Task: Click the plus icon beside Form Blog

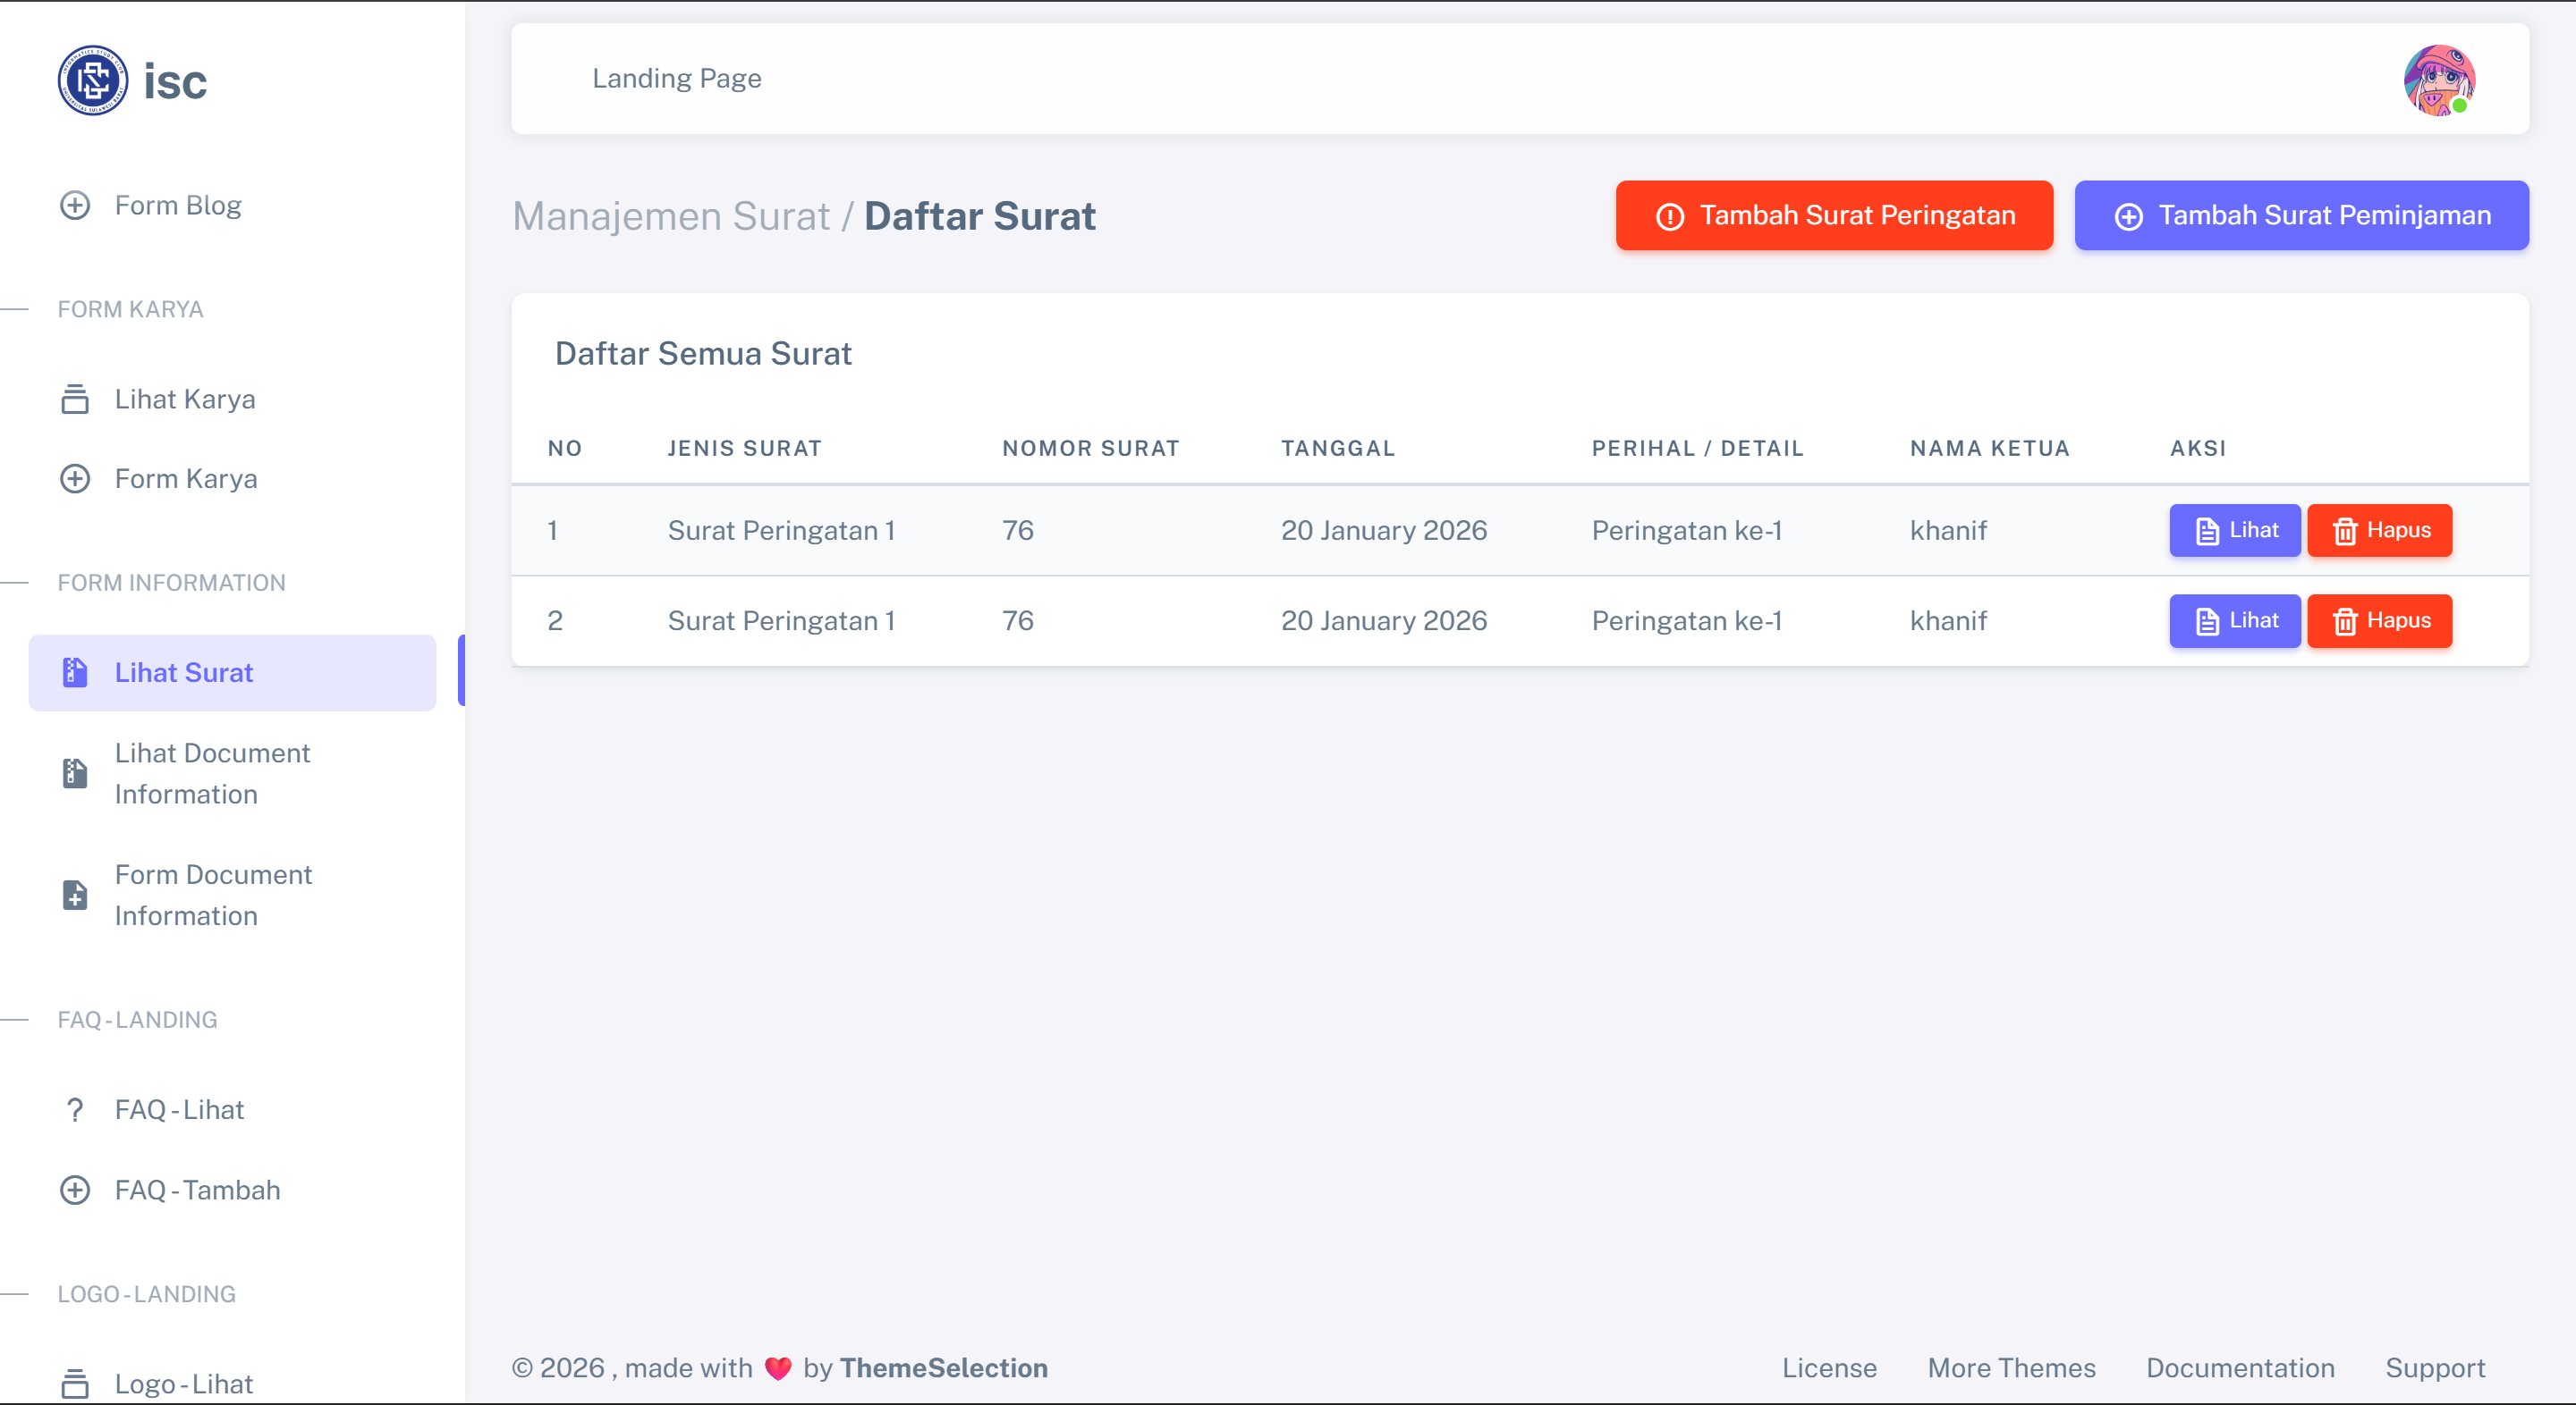Action: [75, 206]
